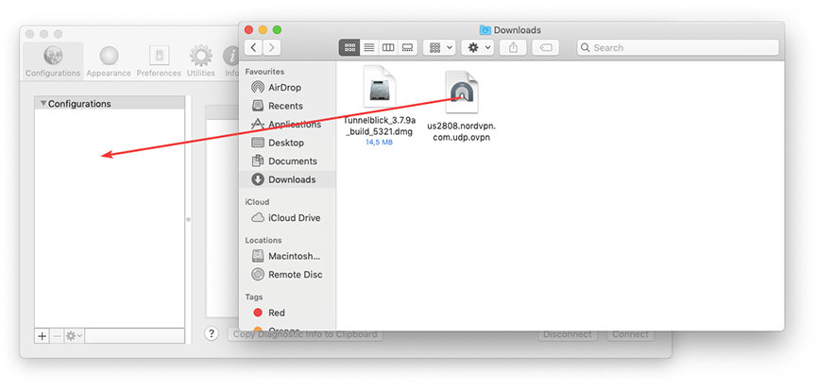
Task: Switch Finder to list view
Action: [x=369, y=47]
